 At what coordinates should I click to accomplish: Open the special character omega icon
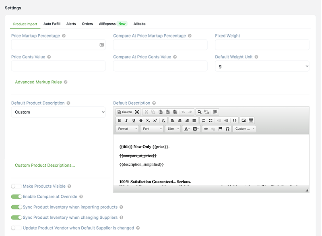227,129
